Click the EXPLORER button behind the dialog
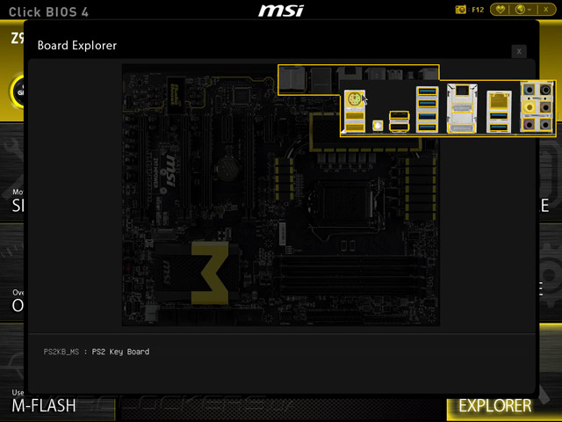 [495, 406]
